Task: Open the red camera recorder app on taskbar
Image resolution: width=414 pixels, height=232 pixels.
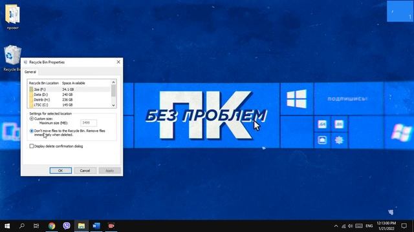Action: click(111, 226)
